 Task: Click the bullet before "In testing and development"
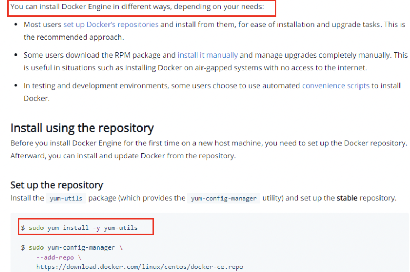tap(16, 86)
